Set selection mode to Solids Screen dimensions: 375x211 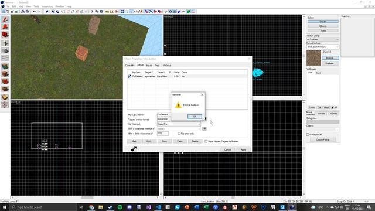[x=323, y=30]
